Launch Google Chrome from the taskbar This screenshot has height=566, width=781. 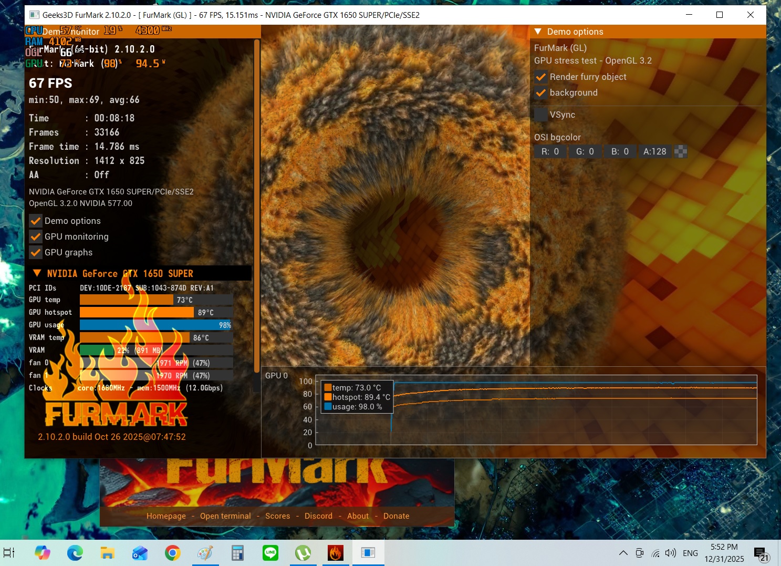tap(173, 553)
